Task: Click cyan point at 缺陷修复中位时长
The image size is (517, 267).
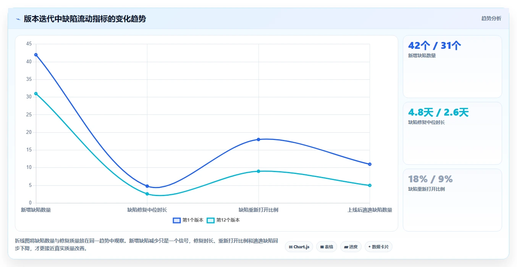Action: 147,194
